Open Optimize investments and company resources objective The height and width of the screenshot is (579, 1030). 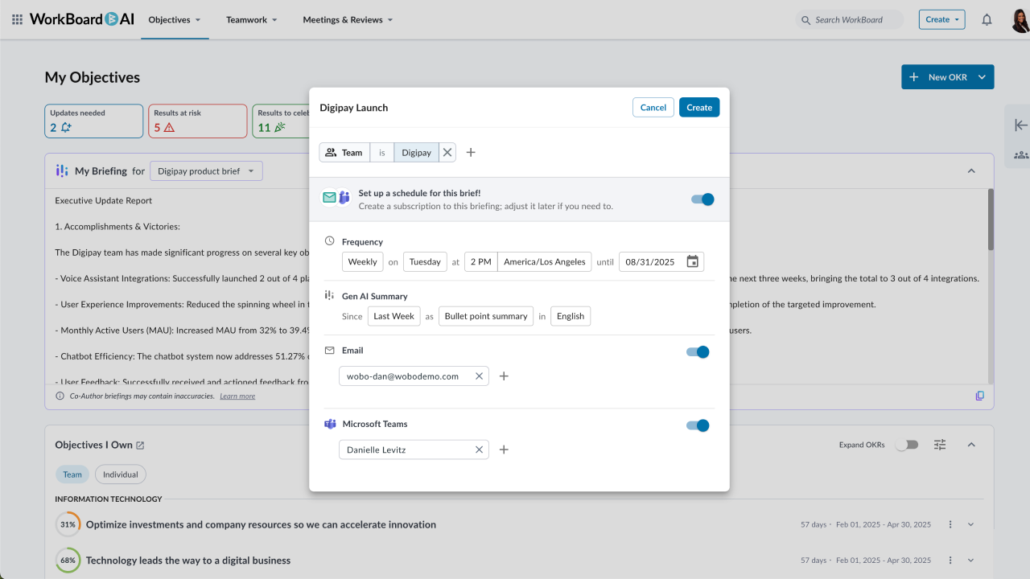click(261, 524)
